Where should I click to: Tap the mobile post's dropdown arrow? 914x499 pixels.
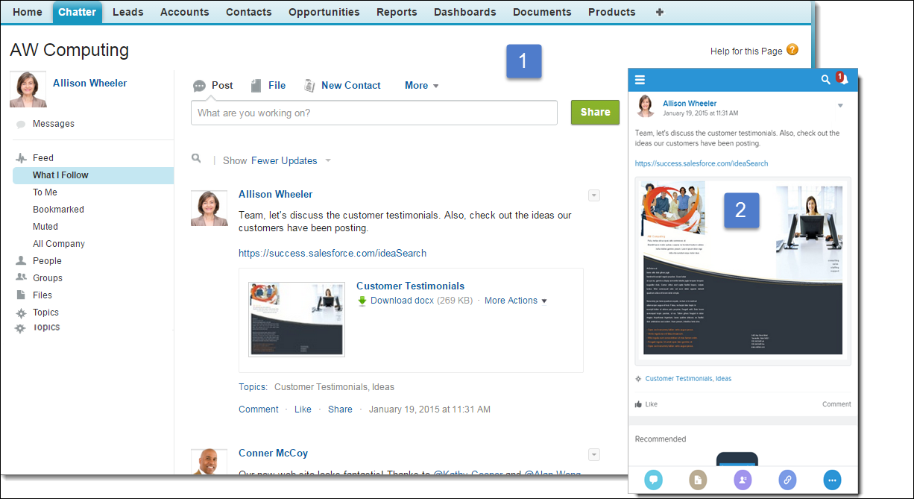click(840, 106)
